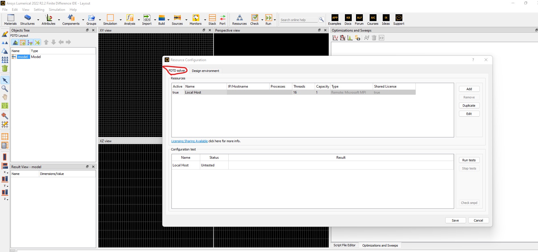Click the Check toolbar icon

[254, 18]
